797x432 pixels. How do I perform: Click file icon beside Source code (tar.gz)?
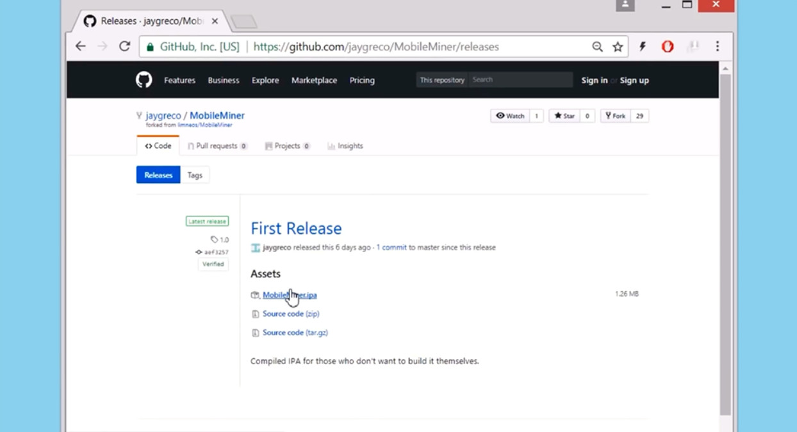(x=256, y=333)
